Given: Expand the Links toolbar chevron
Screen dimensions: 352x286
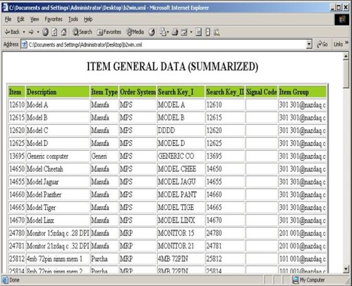Looking at the screenshot, I should pos(347,43).
